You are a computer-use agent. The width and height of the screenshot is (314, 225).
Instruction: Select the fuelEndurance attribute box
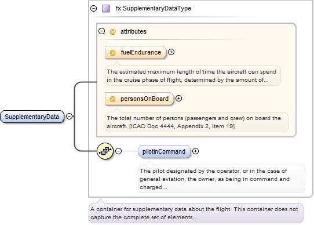(x=136, y=52)
